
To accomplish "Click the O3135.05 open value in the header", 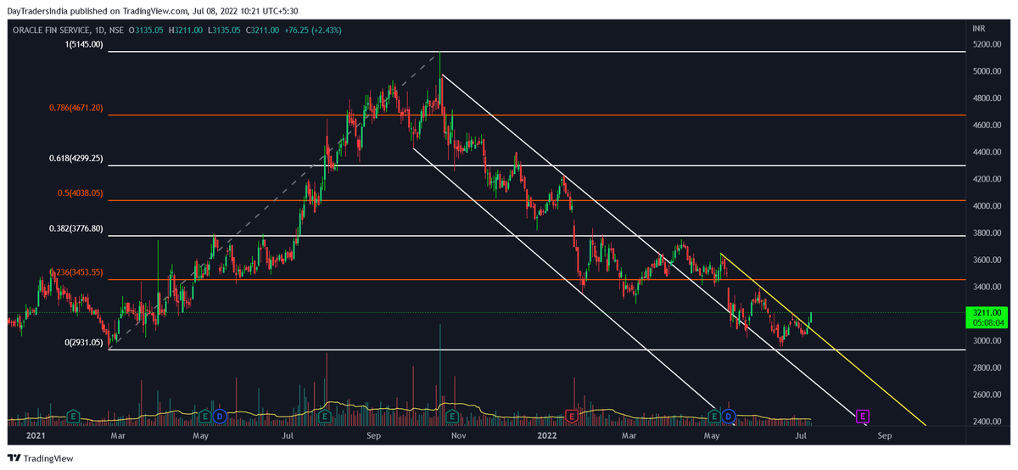I will click(145, 30).
